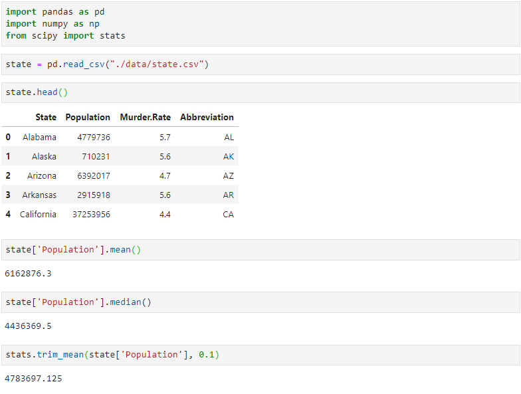The height and width of the screenshot is (394, 521).
Task: Select the stats.trim_mean code cell
Action: (x=260, y=355)
